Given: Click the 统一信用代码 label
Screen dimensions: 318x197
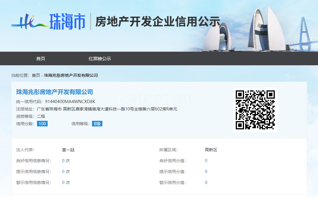Looking at the screenshot, I should [x=30, y=102].
